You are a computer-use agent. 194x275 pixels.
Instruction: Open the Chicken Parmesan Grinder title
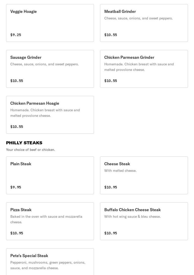click(129, 58)
